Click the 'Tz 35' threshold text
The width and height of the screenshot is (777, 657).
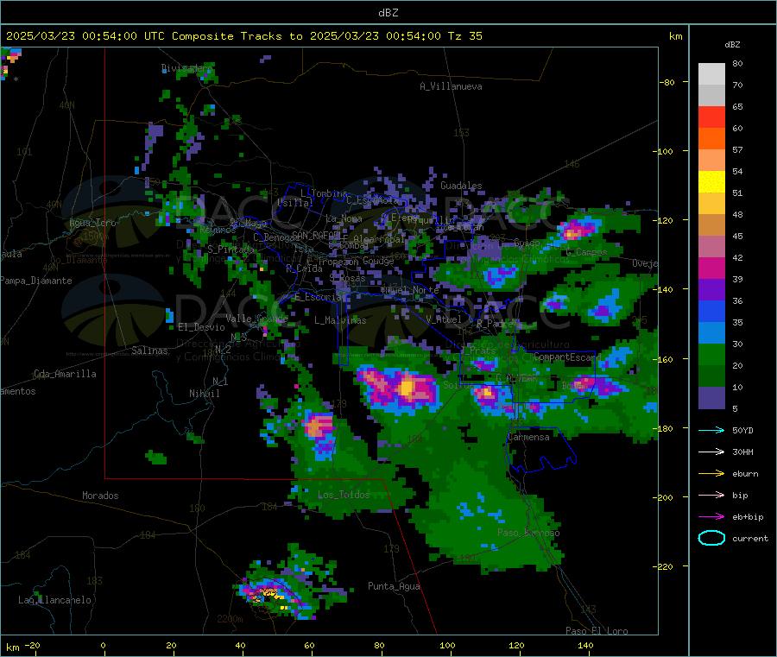click(464, 36)
